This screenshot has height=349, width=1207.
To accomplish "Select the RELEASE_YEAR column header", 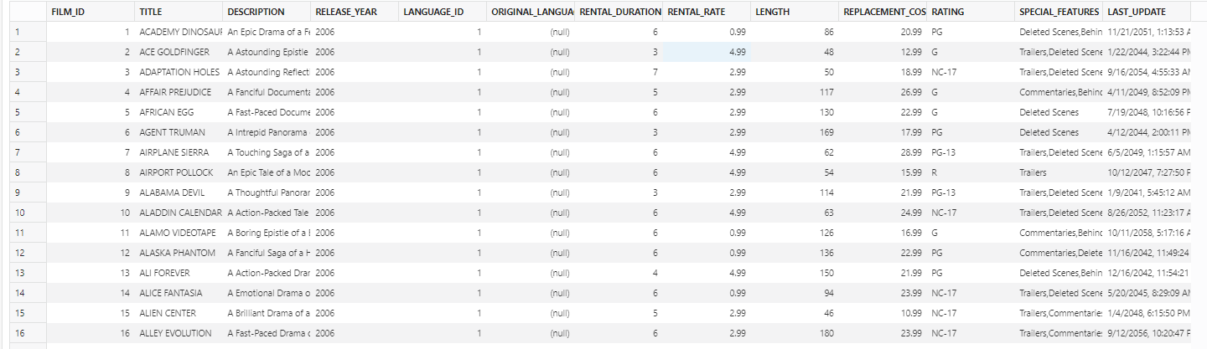I will (354, 12).
